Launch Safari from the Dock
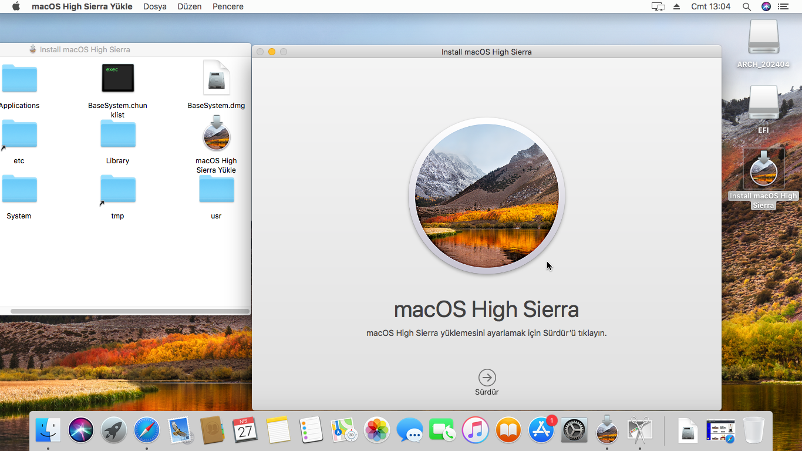802x451 pixels. pos(146,430)
